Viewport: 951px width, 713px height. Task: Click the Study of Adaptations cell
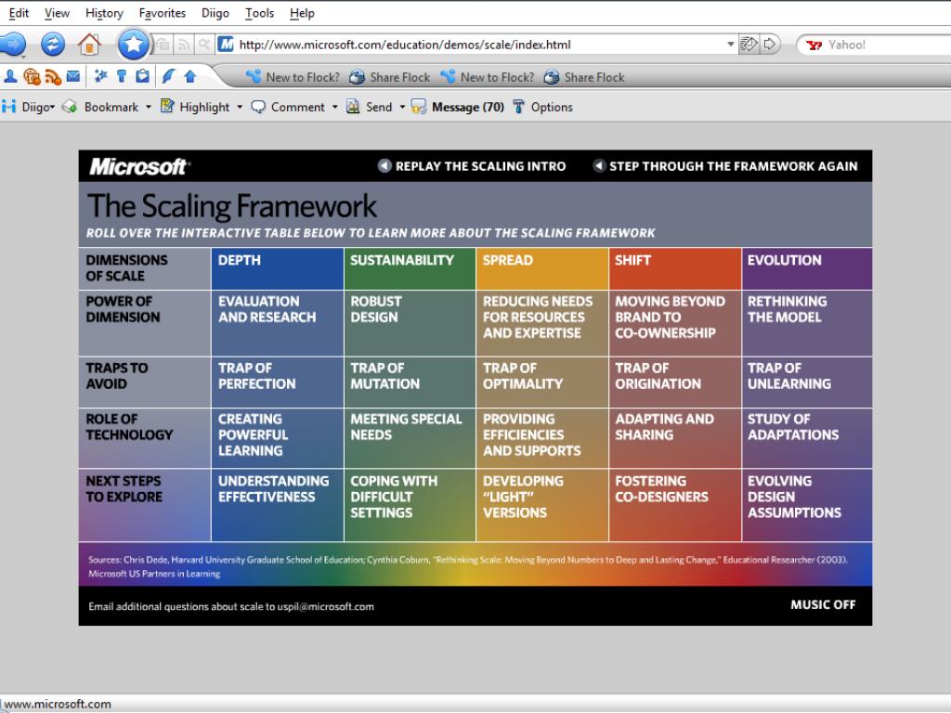pyautogui.click(x=807, y=438)
